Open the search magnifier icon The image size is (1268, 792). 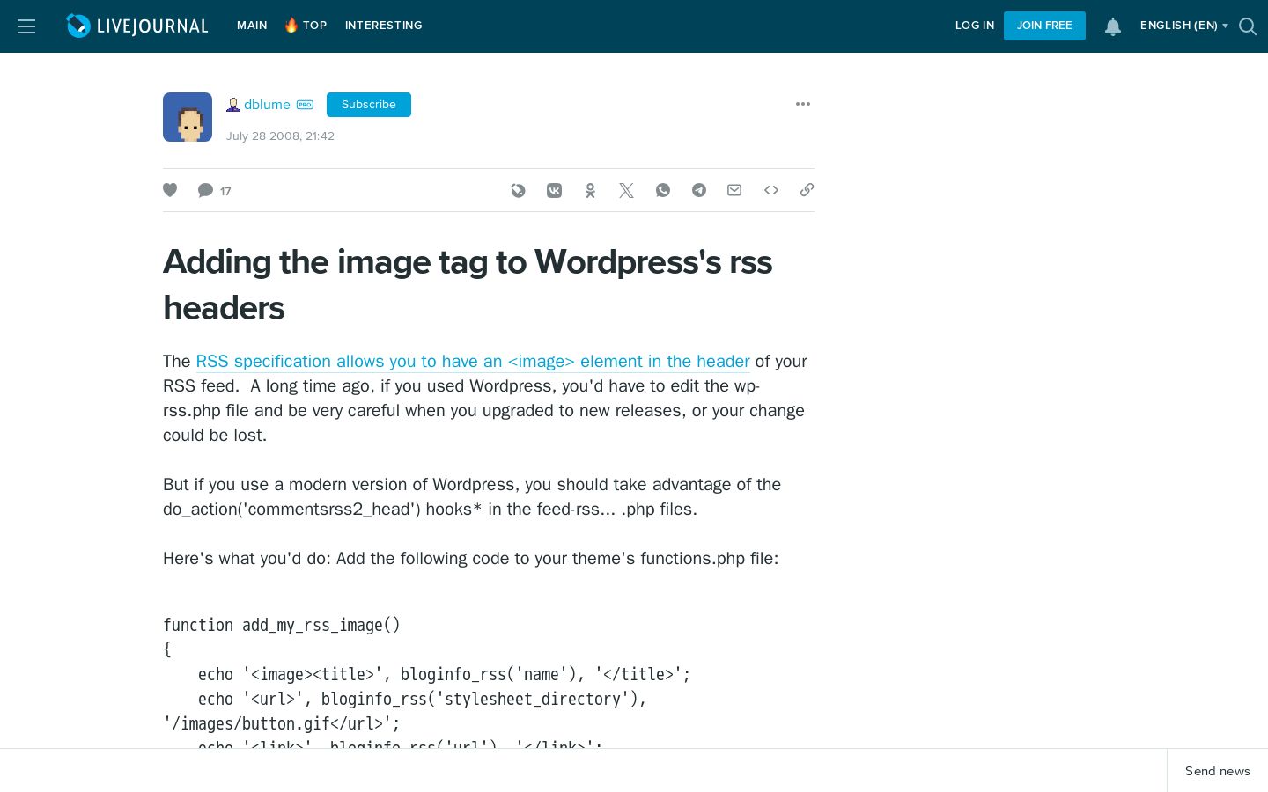[x=1247, y=26]
